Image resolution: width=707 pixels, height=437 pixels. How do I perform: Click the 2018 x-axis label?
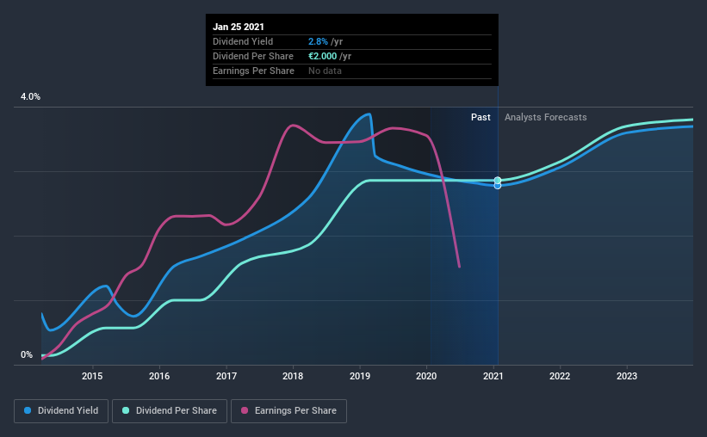coord(293,376)
